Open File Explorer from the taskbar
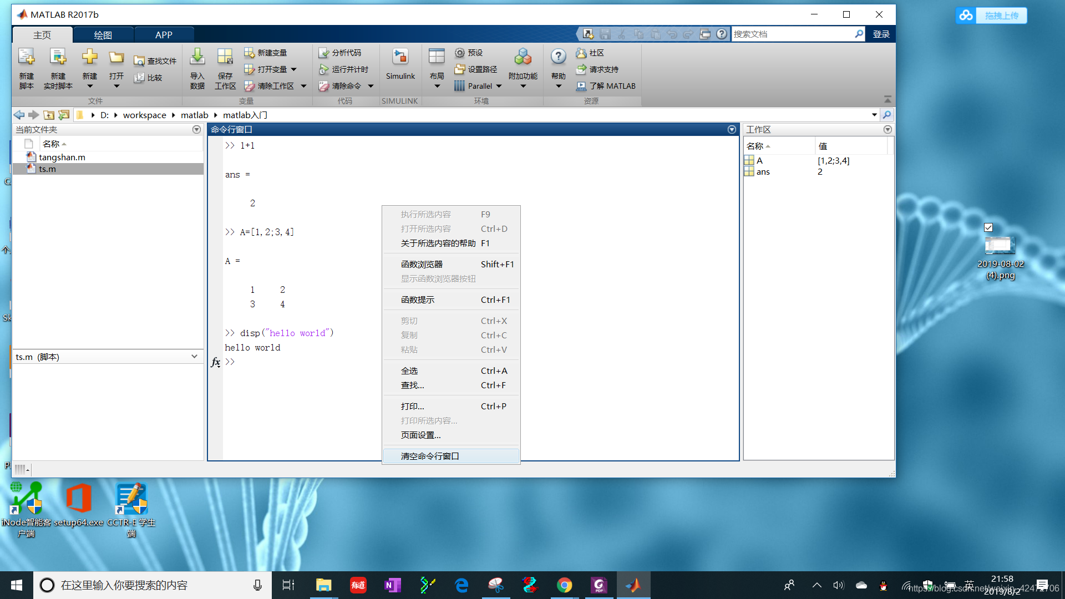Viewport: 1065px width, 599px height. pyautogui.click(x=323, y=585)
